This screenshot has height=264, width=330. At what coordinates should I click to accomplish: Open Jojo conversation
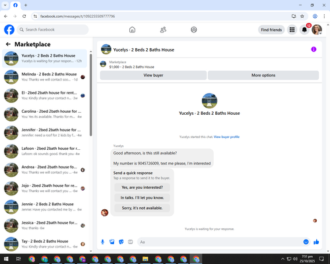[x=45, y=188]
